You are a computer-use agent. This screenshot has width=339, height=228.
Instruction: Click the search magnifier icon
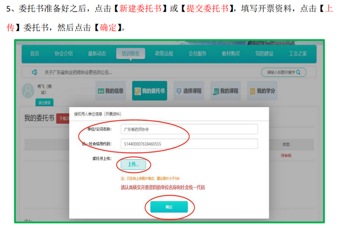point(301,72)
